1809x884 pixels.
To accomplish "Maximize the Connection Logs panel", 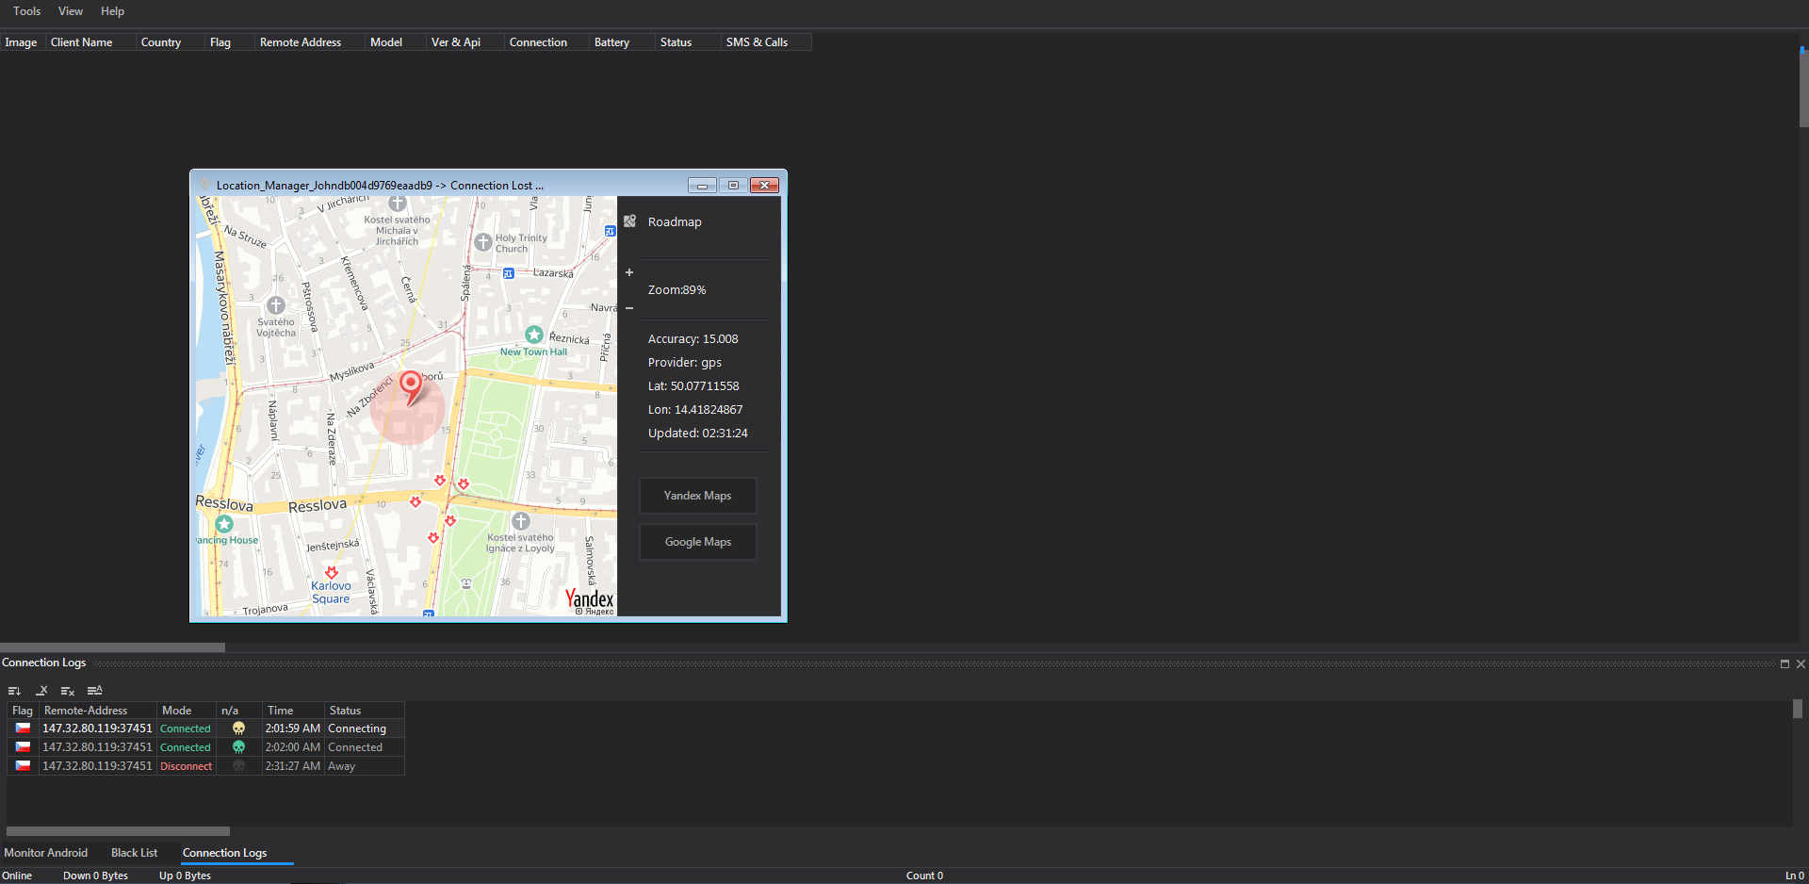I will pyautogui.click(x=1785, y=663).
